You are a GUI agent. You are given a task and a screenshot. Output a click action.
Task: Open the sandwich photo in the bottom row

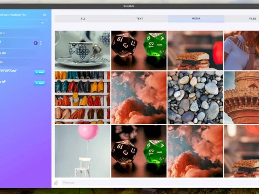241,151
